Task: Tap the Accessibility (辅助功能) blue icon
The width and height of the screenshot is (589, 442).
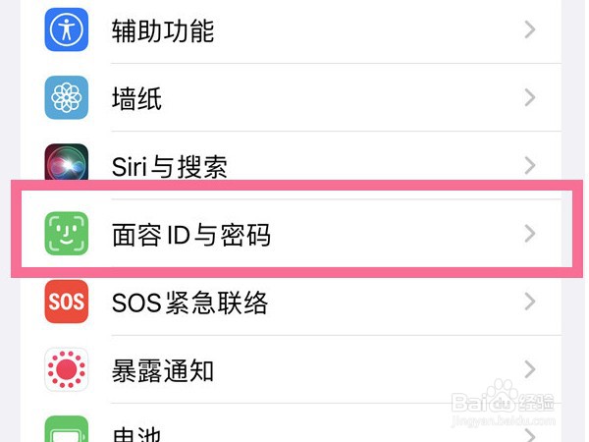Action: click(x=67, y=29)
